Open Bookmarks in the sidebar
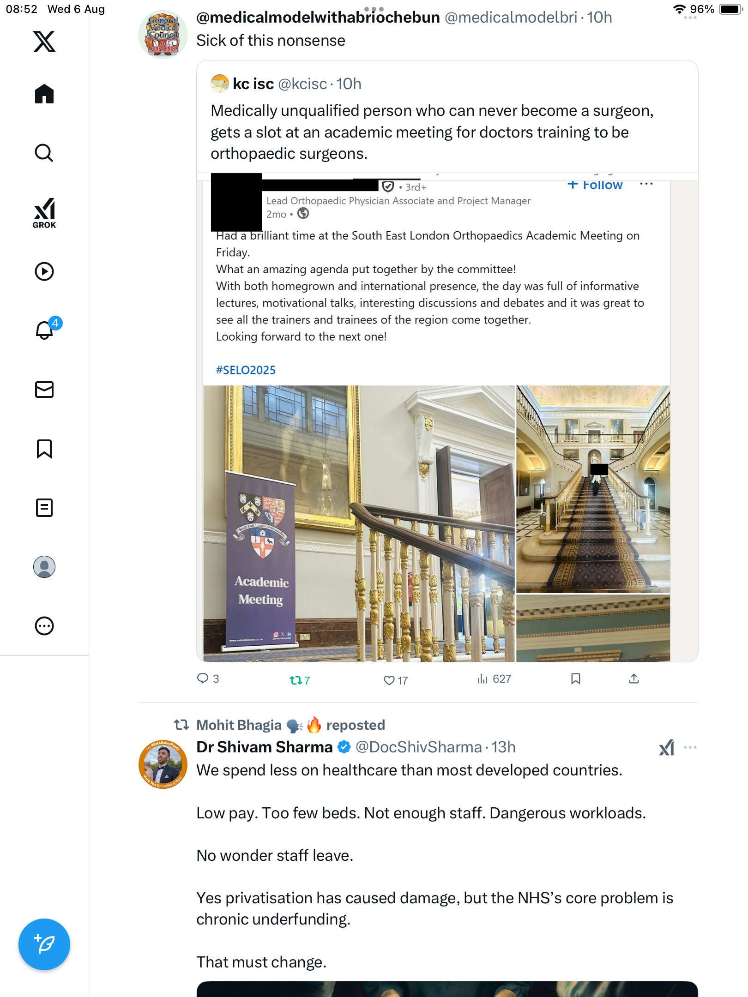The width and height of the screenshot is (748, 997). pyautogui.click(x=44, y=449)
